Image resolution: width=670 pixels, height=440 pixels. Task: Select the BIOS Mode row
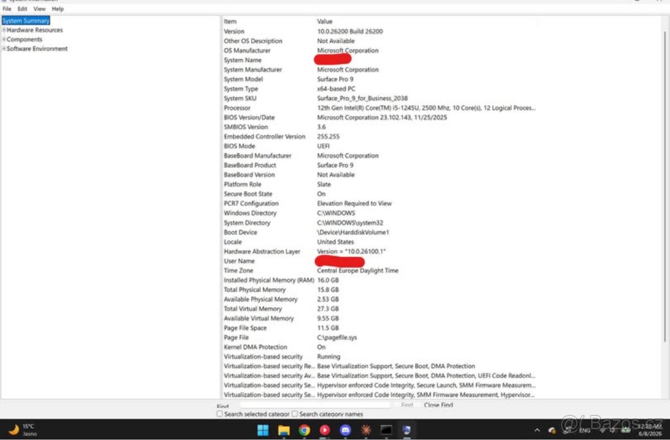[x=380, y=146]
